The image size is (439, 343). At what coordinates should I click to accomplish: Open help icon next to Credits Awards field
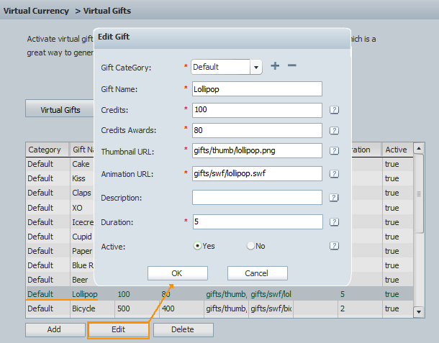click(x=334, y=130)
